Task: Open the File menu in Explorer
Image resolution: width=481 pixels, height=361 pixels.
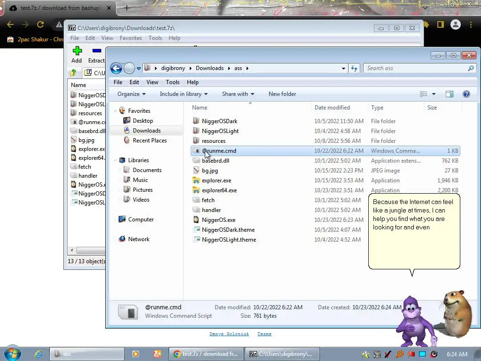Action: [118, 82]
